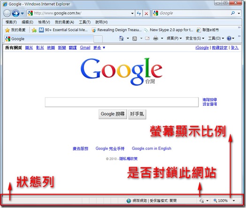Open the '90+ Essential Social Me...' favorite
This screenshot has height=208, width=246.
[63, 30]
